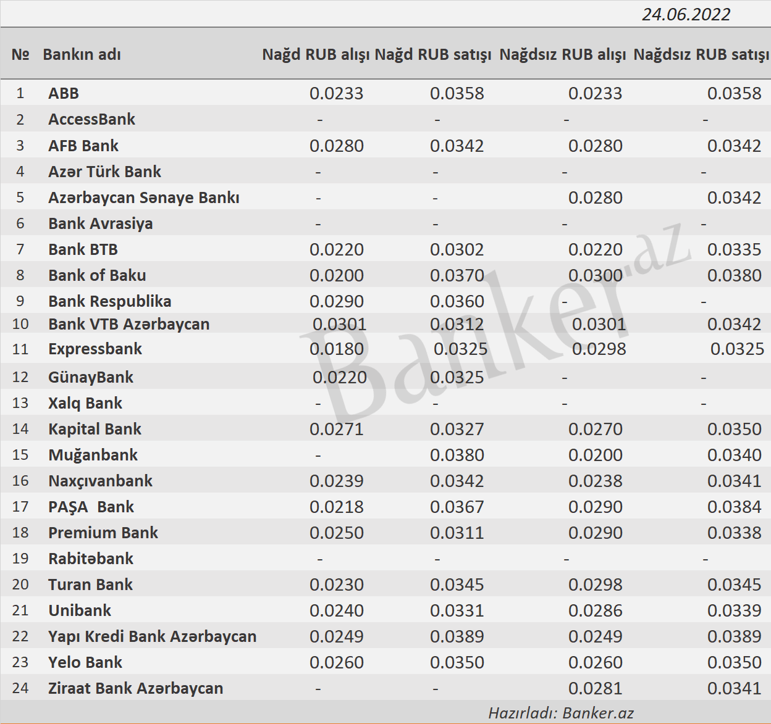Click Turan Bank non-cash buy rate 0.0298

click(x=596, y=585)
